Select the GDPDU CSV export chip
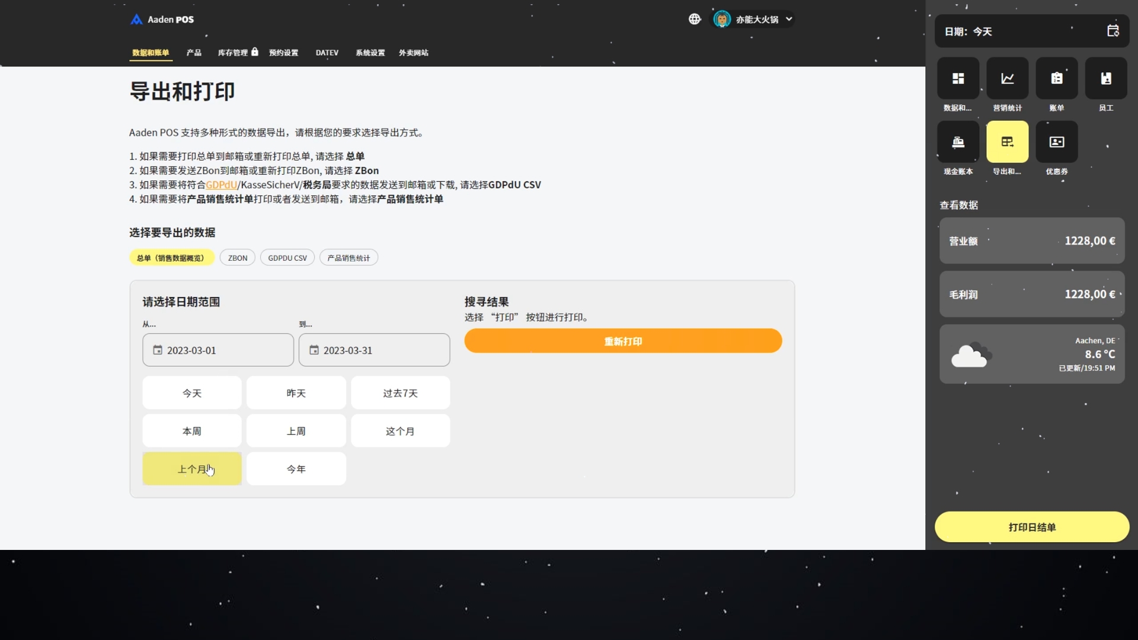The width and height of the screenshot is (1138, 640). pyautogui.click(x=287, y=258)
